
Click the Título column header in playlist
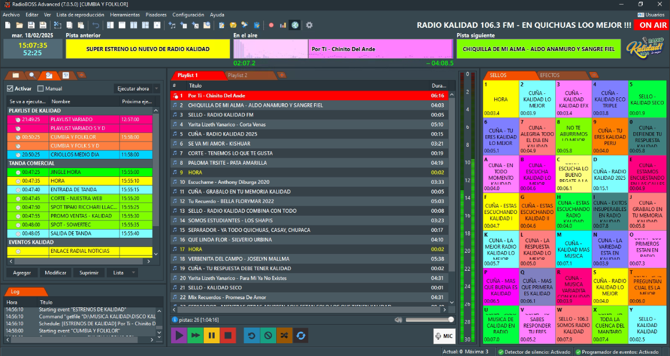(307, 86)
